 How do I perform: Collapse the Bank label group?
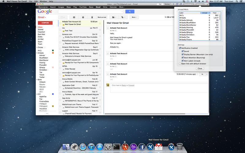(37, 80)
